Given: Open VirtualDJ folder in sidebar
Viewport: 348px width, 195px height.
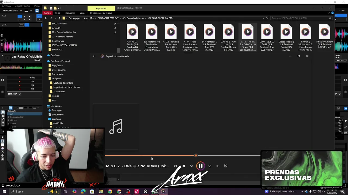Looking at the screenshot, I should click(x=56, y=28).
